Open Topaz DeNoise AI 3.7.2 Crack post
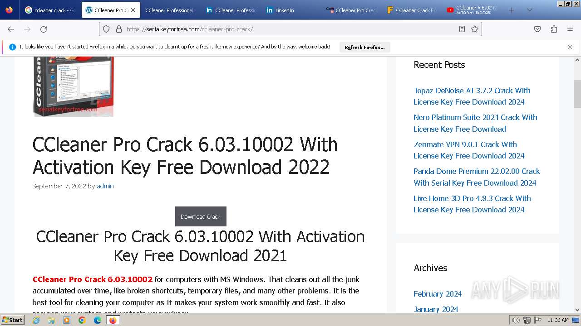The width and height of the screenshot is (581, 326). coord(472,96)
